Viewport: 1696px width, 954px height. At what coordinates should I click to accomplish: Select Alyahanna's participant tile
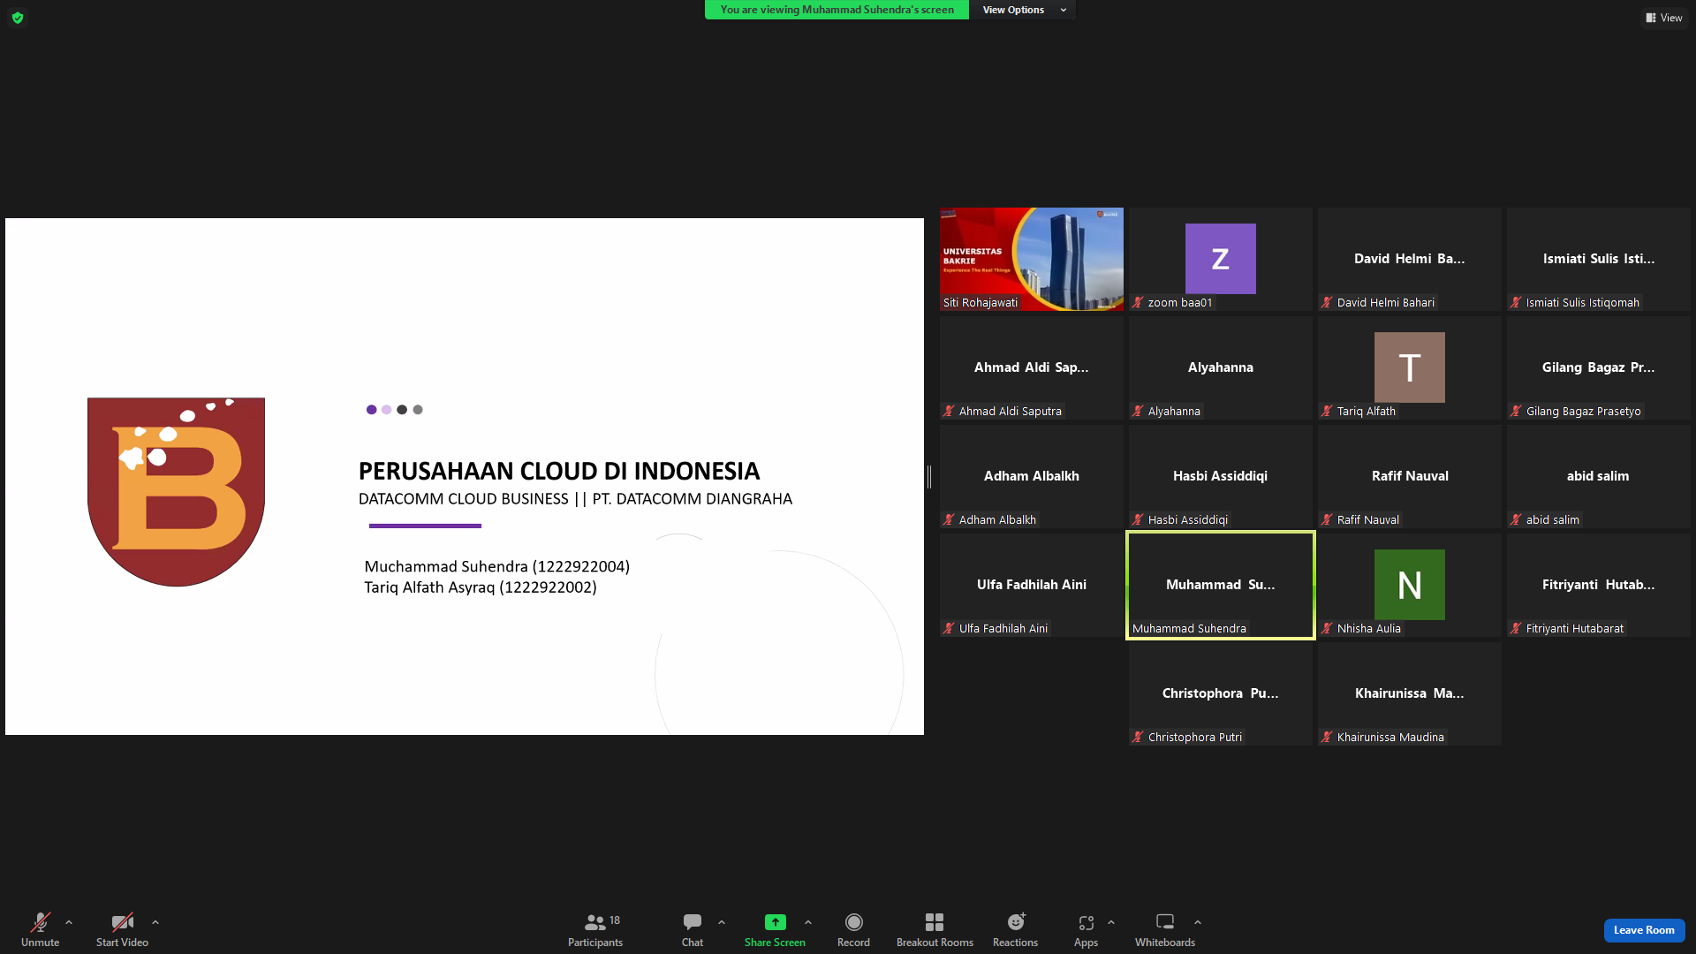tap(1221, 367)
